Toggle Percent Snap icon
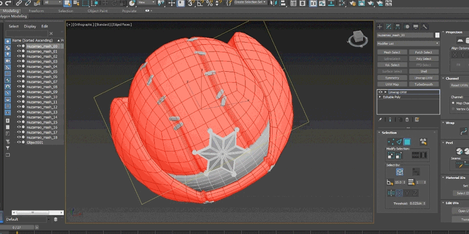Screen dimensions: 469x234 tap(210, 3)
